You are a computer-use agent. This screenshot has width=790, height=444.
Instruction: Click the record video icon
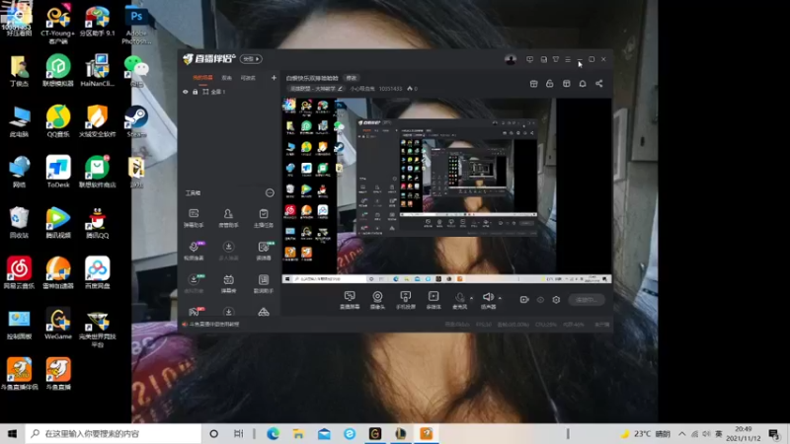point(524,300)
